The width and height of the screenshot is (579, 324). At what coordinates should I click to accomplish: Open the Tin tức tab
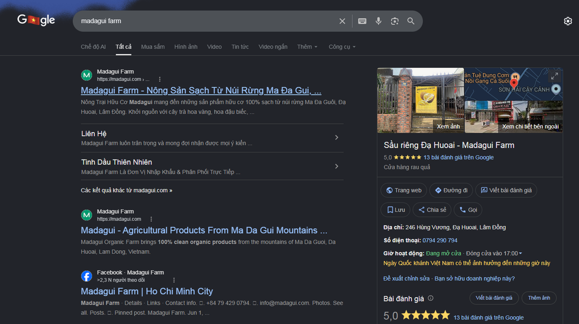coord(240,47)
